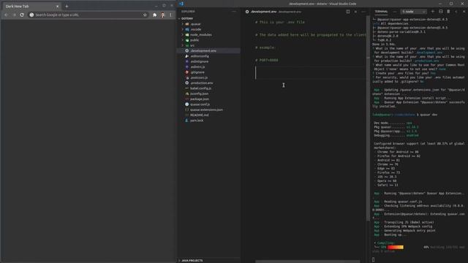Open the .gitignore file

[x=197, y=72]
